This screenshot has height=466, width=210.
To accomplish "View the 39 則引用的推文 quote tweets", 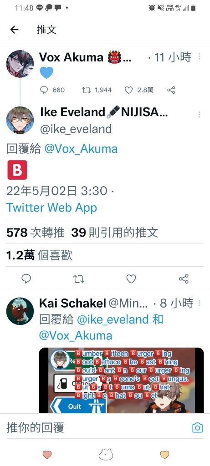I will pos(114,233).
